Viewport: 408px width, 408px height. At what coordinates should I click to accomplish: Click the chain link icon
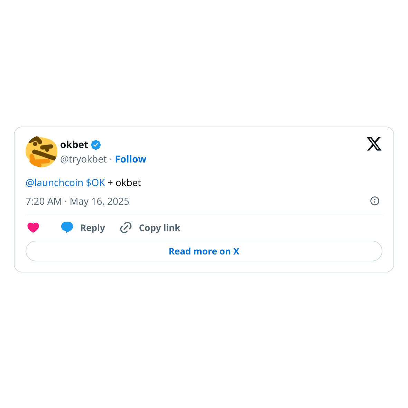click(126, 228)
